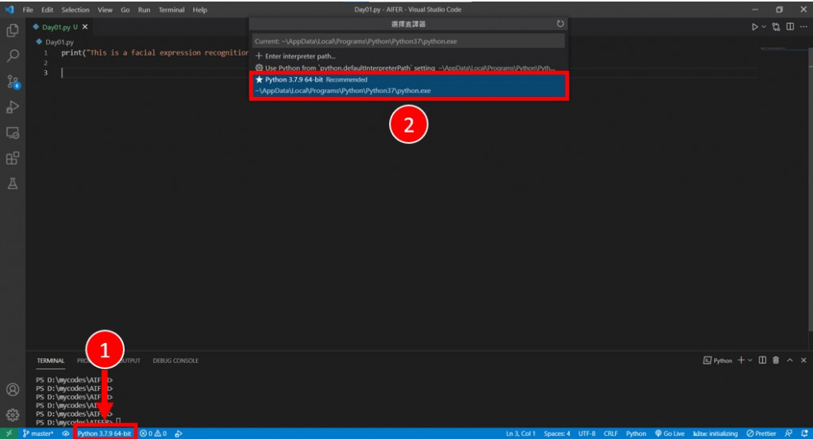813x439 pixels.
Task: Open the Source Control view
Action: coord(13,82)
